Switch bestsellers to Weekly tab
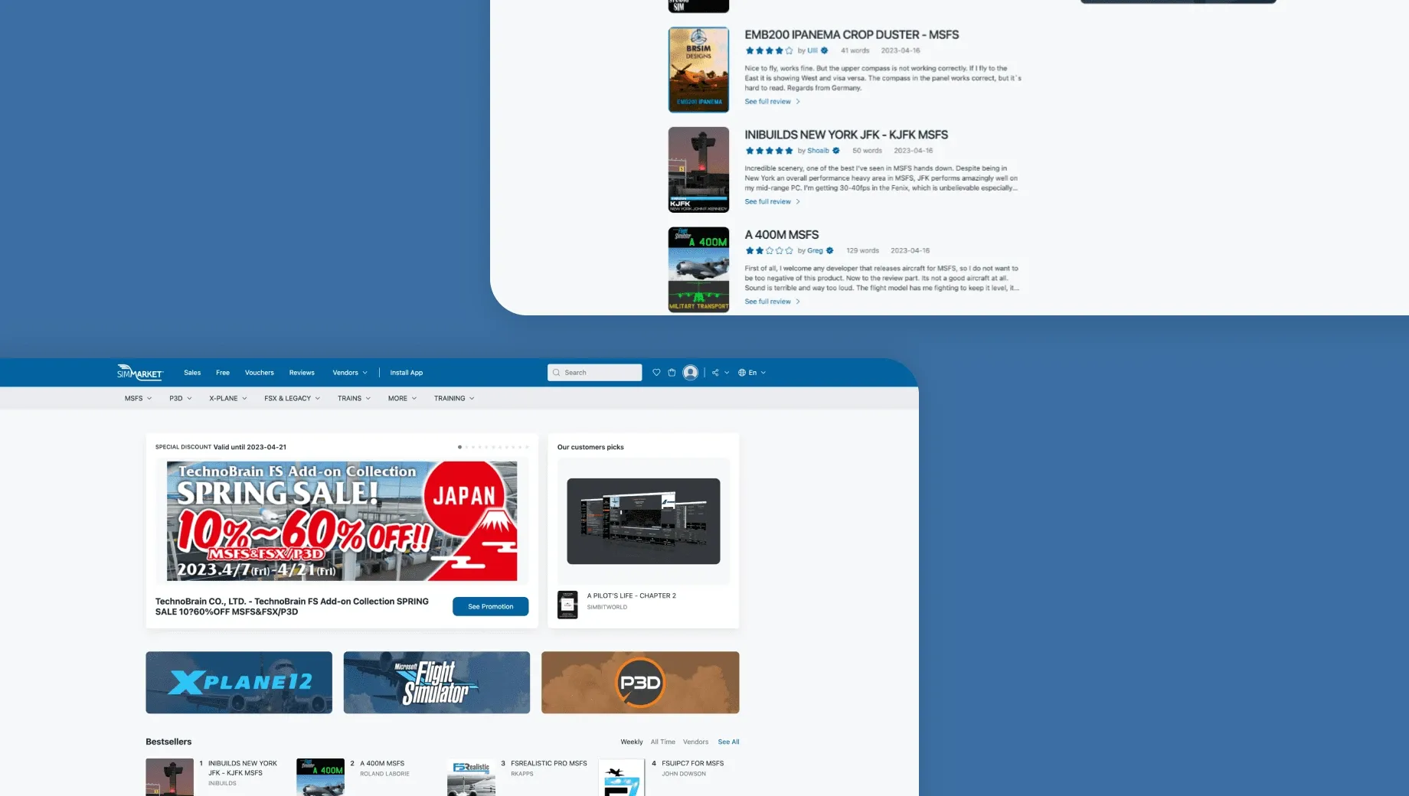This screenshot has height=796, width=1409. pyautogui.click(x=632, y=742)
